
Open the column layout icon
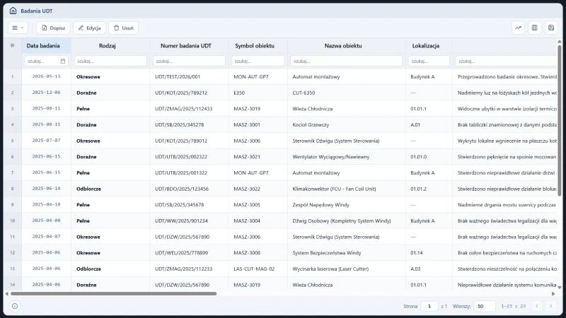[x=535, y=28]
